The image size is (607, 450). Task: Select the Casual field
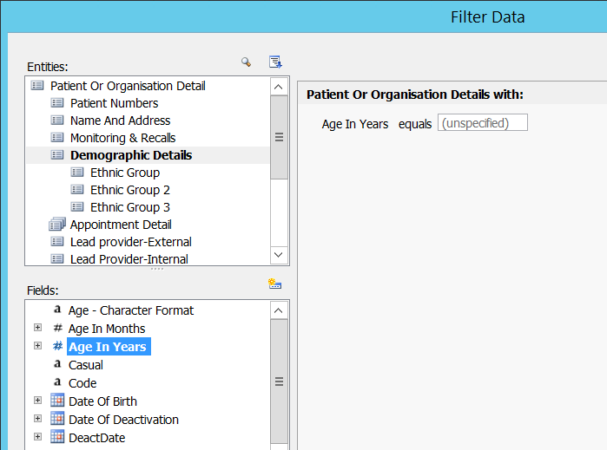pos(86,365)
